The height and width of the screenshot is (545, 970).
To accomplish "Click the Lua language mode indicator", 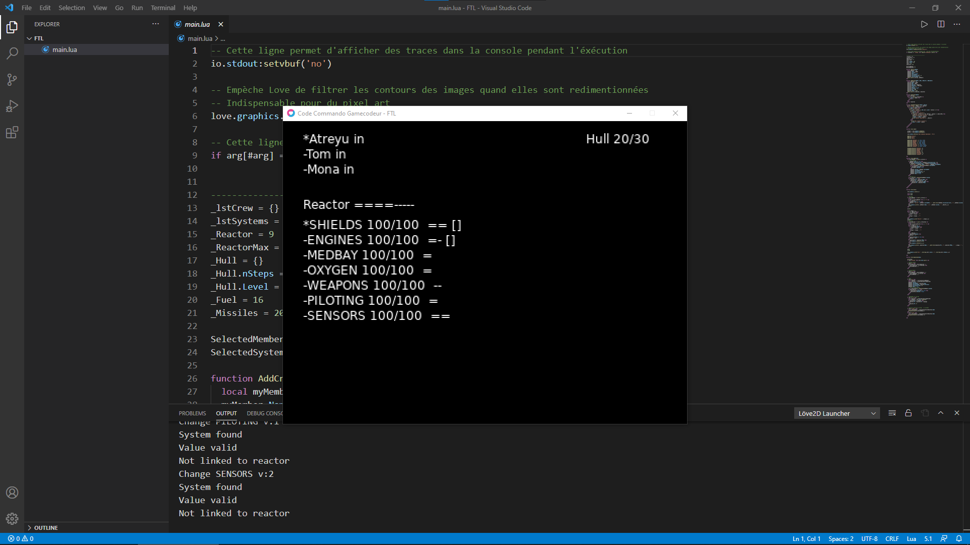I will tap(911, 538).
